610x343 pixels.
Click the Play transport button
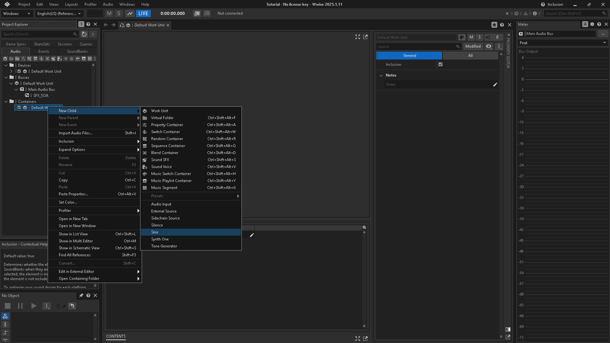(x=34, y=306)
